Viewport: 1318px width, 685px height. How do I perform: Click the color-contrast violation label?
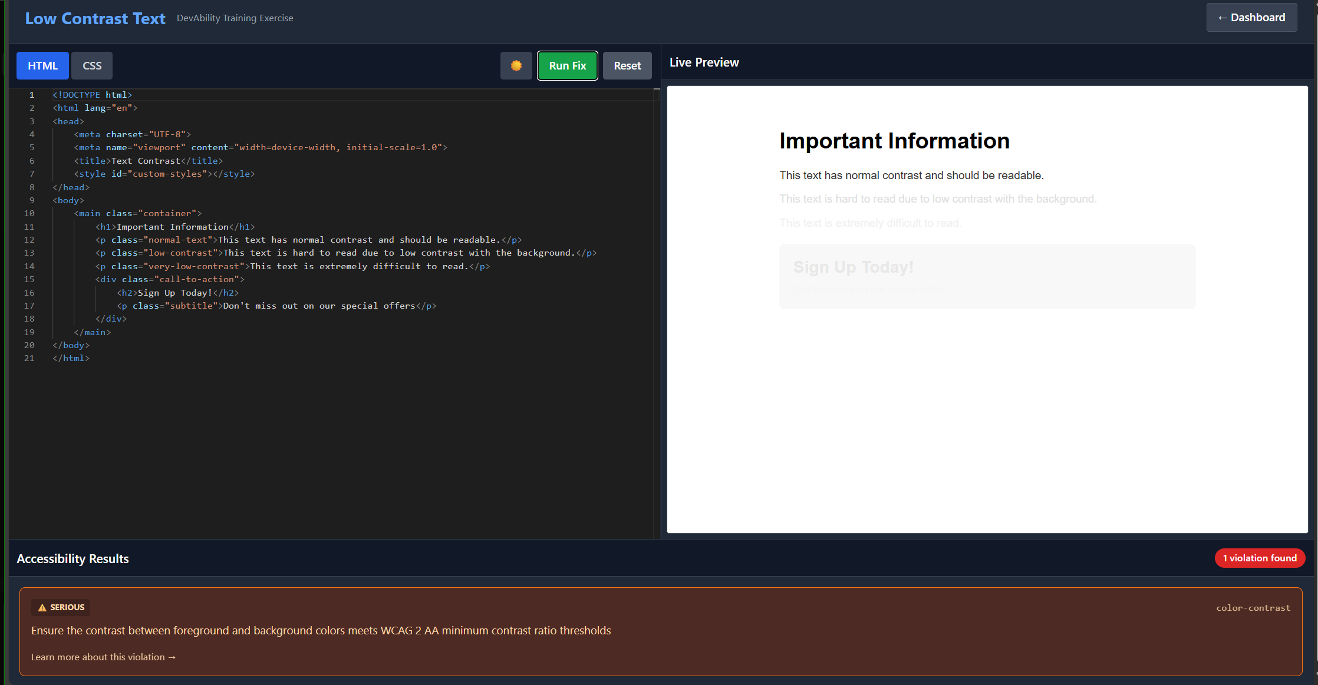pyautogui.click(x=1253, y=607)
